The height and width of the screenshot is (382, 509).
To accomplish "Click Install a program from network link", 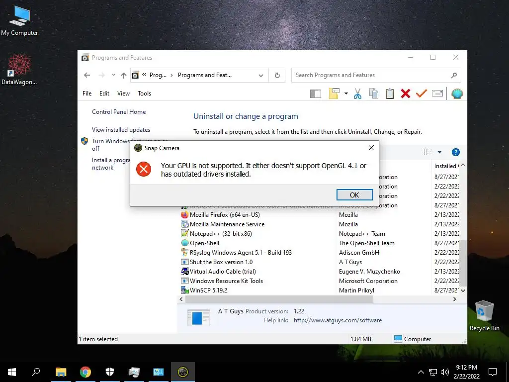I will point(111,164).
